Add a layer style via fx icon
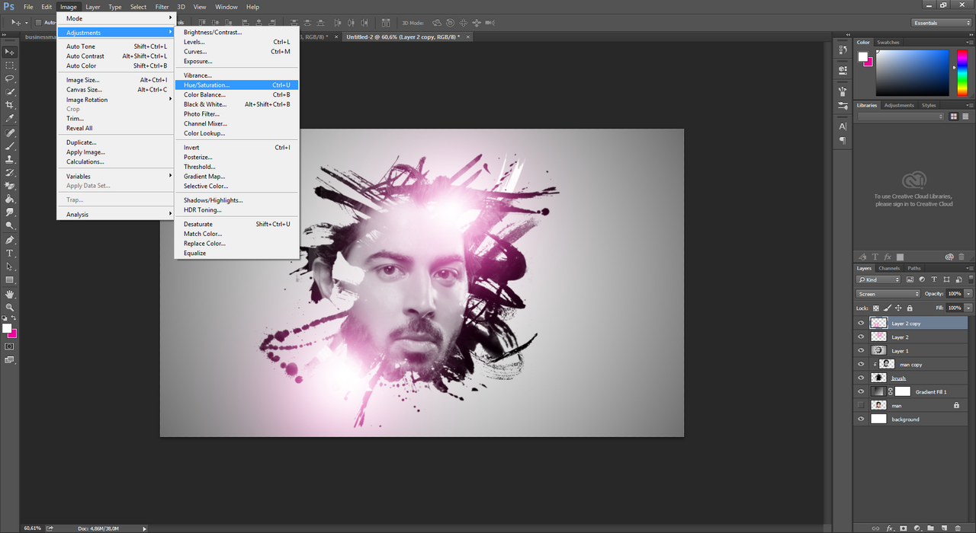976x533 pixels. coord(889,528)
